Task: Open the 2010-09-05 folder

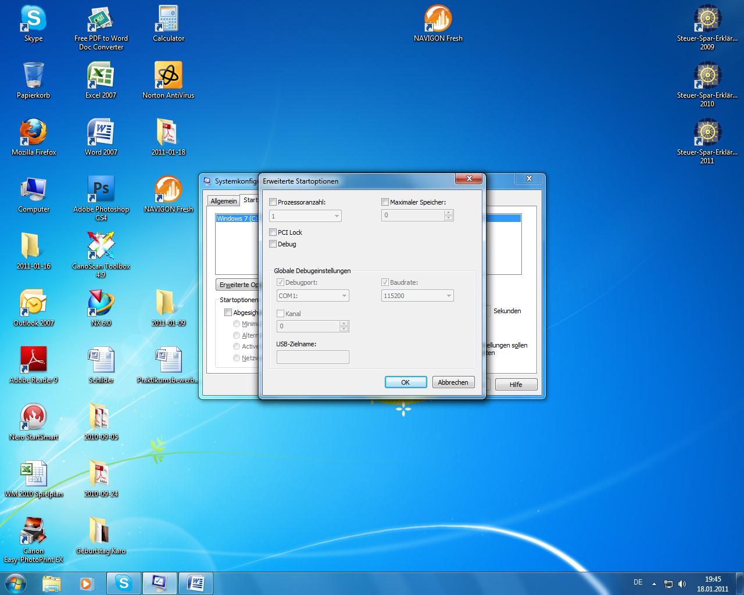Action: pos(101,422)
